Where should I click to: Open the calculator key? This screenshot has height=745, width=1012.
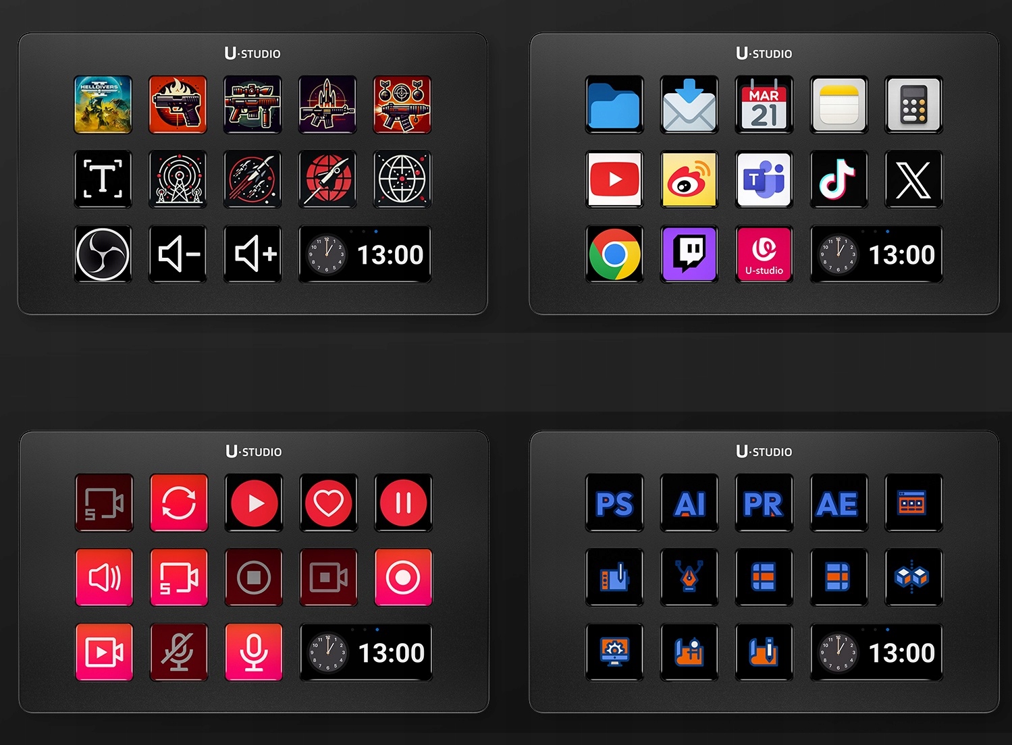pos(913,105)
